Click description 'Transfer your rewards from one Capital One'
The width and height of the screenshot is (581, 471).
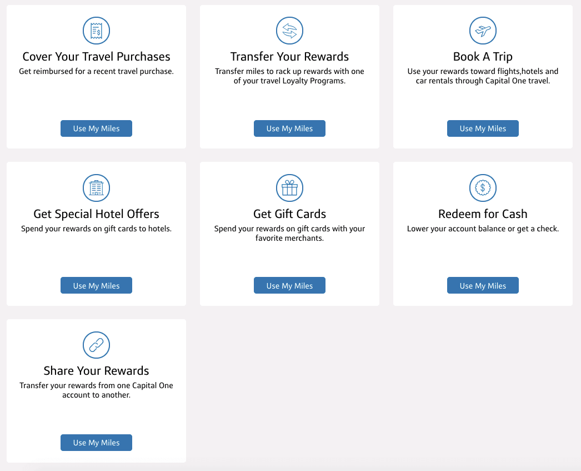(96, 390)
